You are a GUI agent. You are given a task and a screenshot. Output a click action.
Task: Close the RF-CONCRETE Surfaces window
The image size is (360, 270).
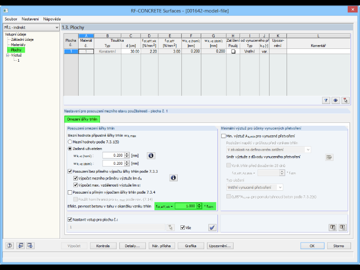(352, 9)
